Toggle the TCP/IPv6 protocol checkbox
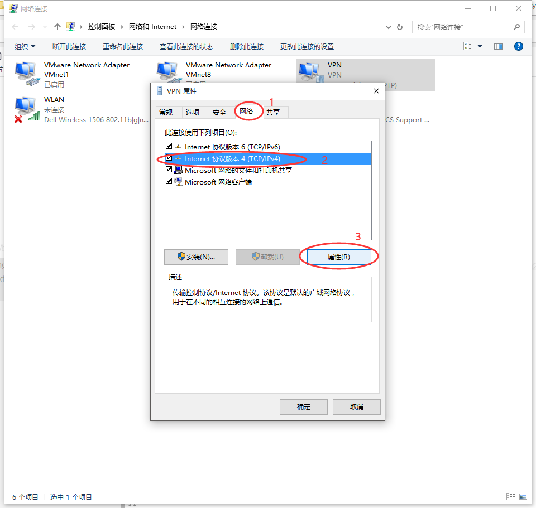536x508 pixels. (169, 146)
